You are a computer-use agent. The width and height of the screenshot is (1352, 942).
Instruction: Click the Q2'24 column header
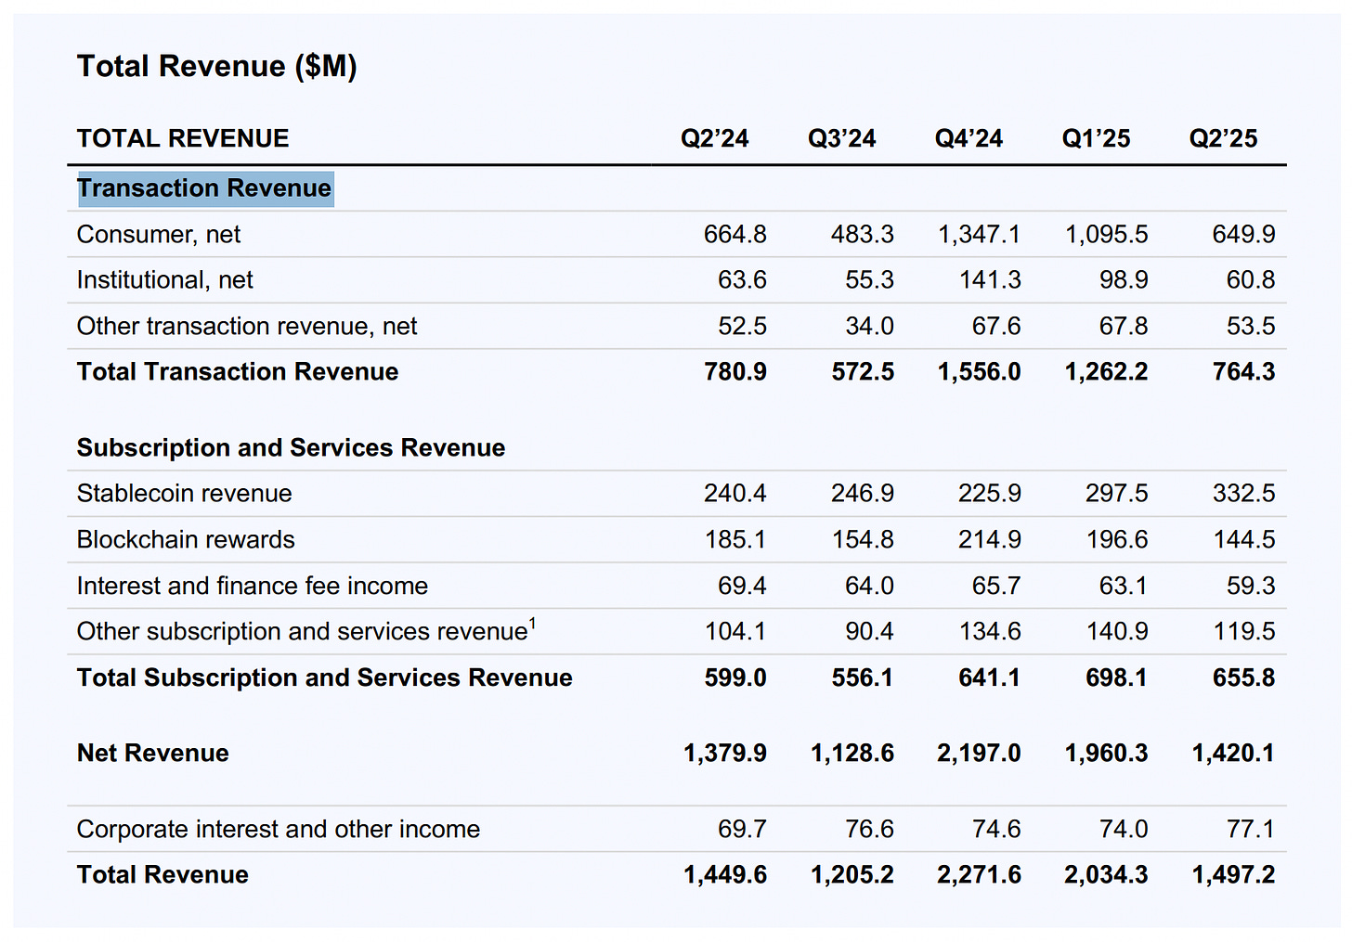(x=714, y=138)
